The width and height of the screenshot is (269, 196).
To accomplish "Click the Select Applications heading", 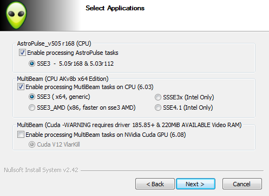I will point(115,8).
